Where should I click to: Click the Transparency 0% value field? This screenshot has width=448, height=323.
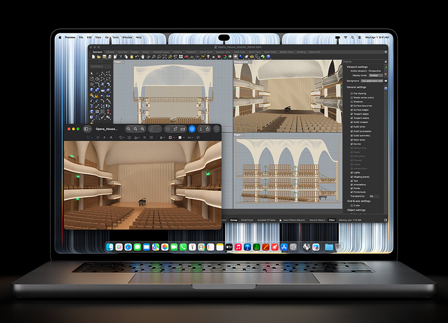click(x=374, y=196)
